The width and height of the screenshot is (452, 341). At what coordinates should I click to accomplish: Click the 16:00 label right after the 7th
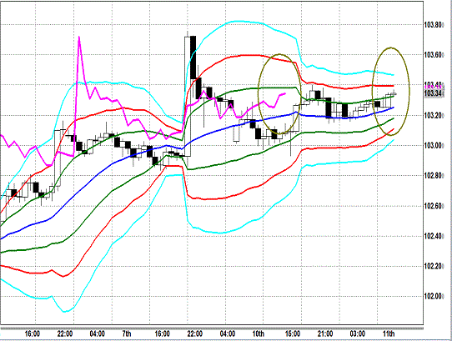(x=162, y=333)
